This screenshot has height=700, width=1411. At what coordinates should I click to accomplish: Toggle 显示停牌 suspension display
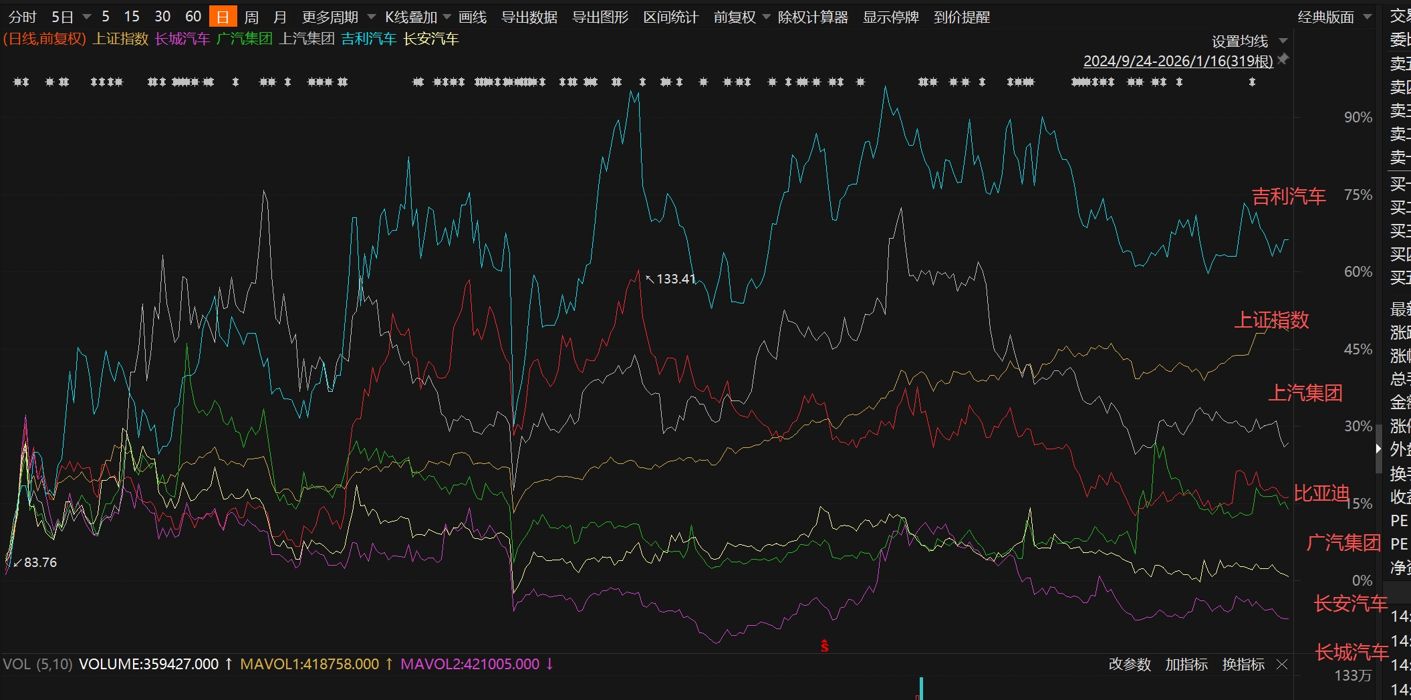click(x=891, y=17)
